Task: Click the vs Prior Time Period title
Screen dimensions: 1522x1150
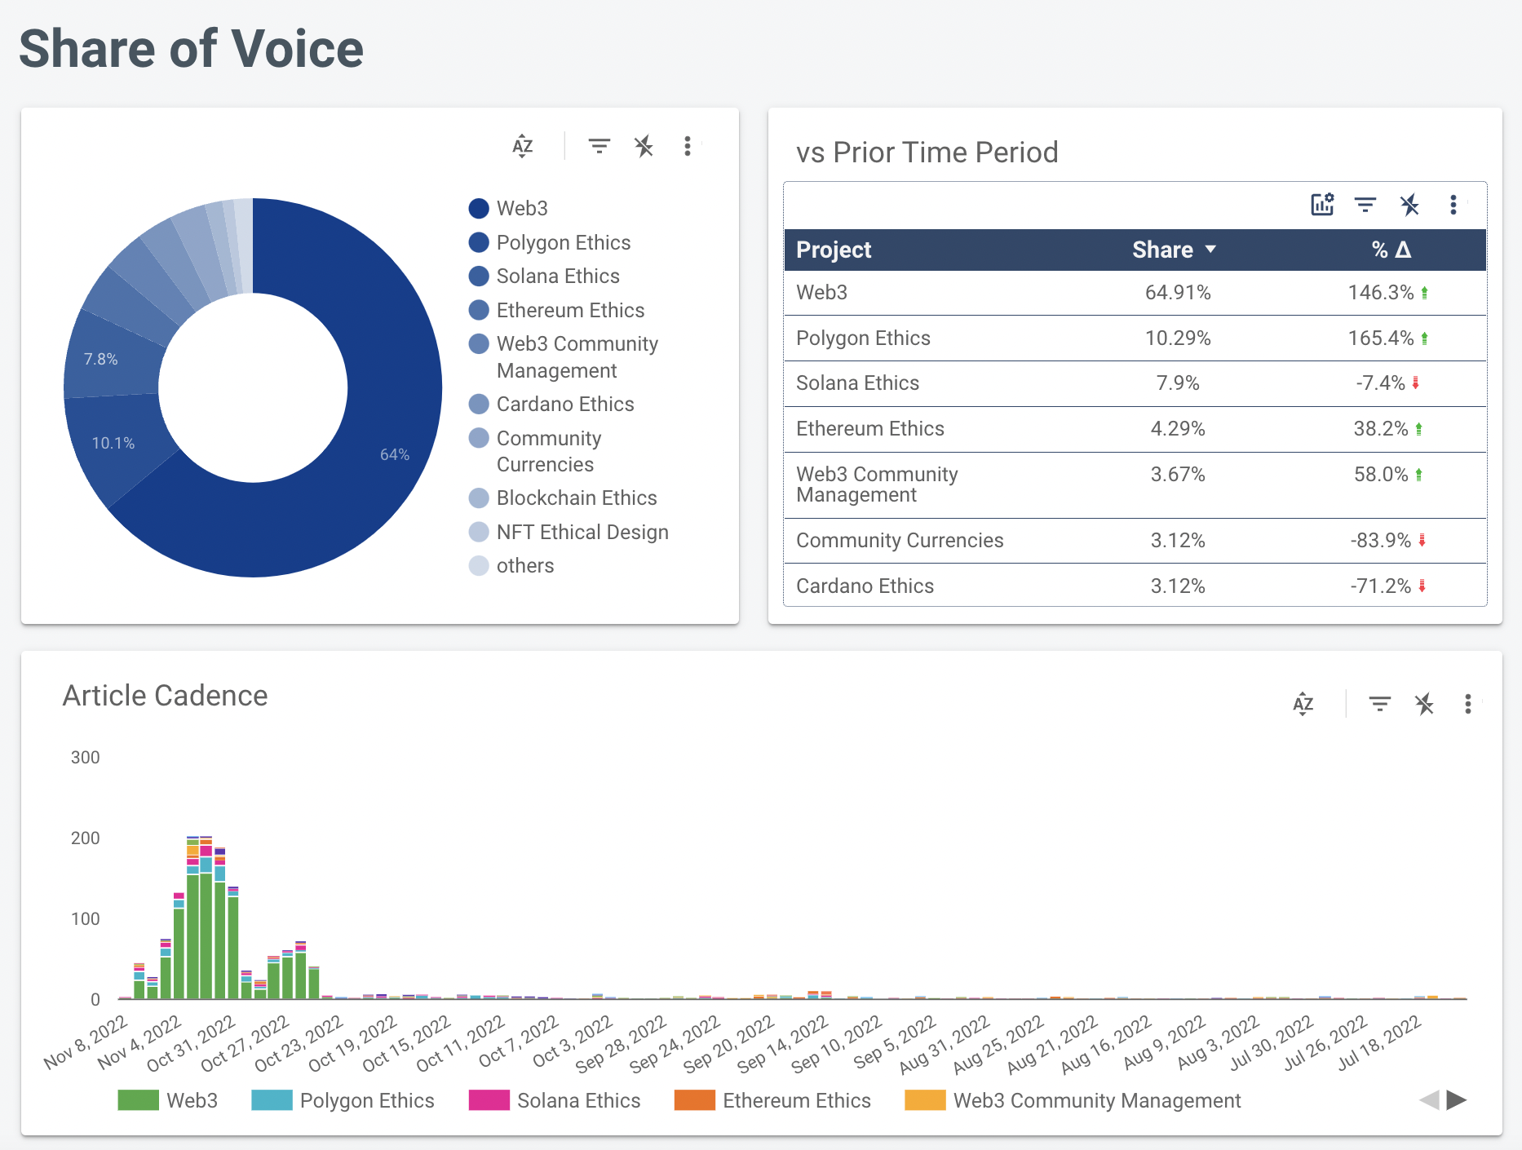Action: [x=927, y=153]
